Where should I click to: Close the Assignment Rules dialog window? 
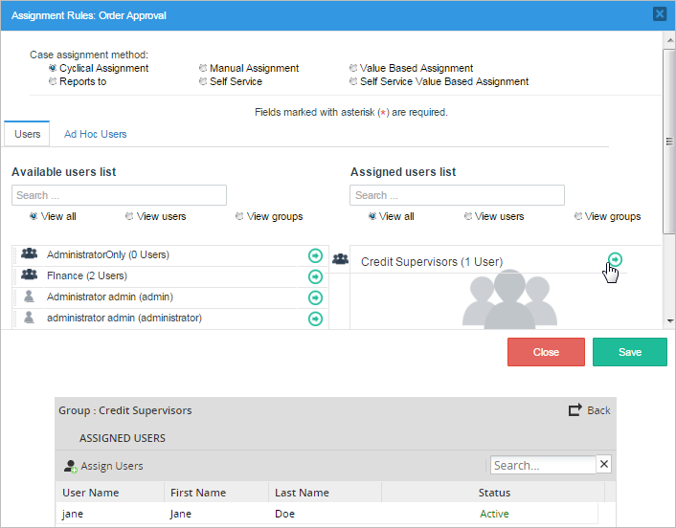coord(660,14)
